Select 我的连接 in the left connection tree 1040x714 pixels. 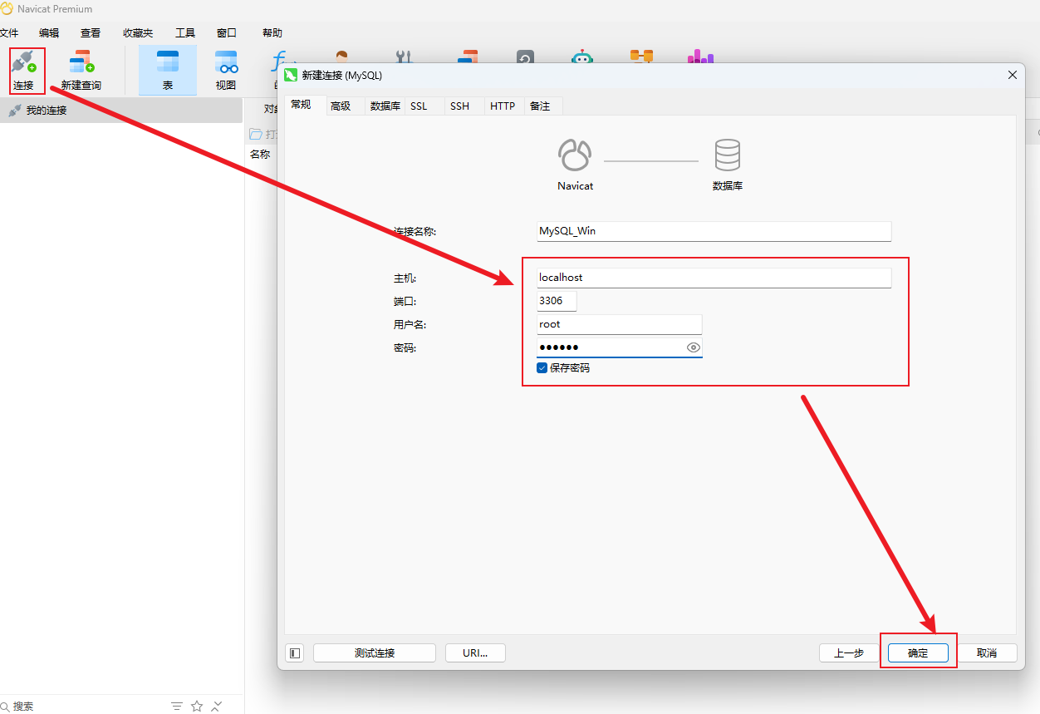121,110
